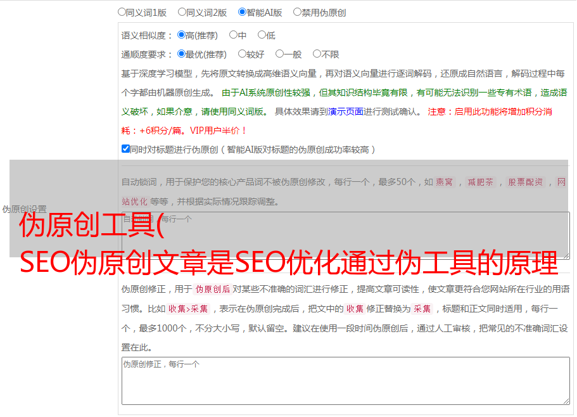Set 通顺度要求 to 不限
This screenshot has height=417, width=577.
click(x=317, y=54)
